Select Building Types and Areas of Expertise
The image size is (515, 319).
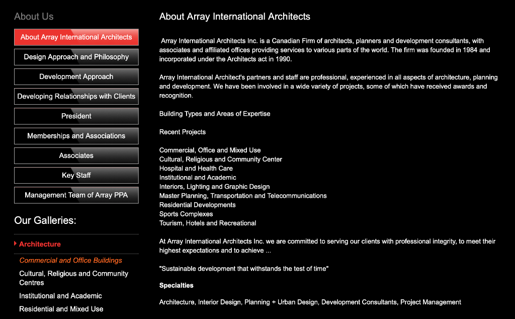point(215,114)
